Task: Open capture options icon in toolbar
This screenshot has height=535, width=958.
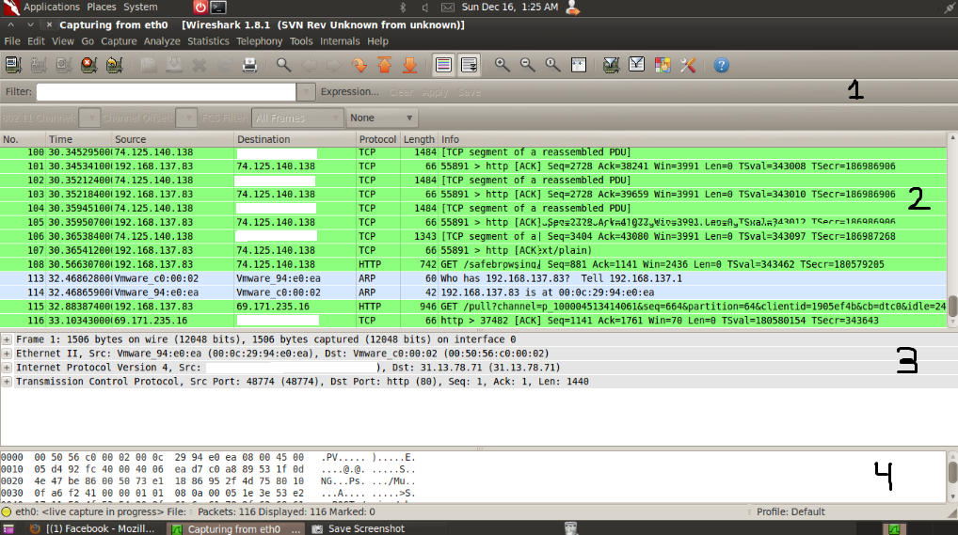Action: 39,65
